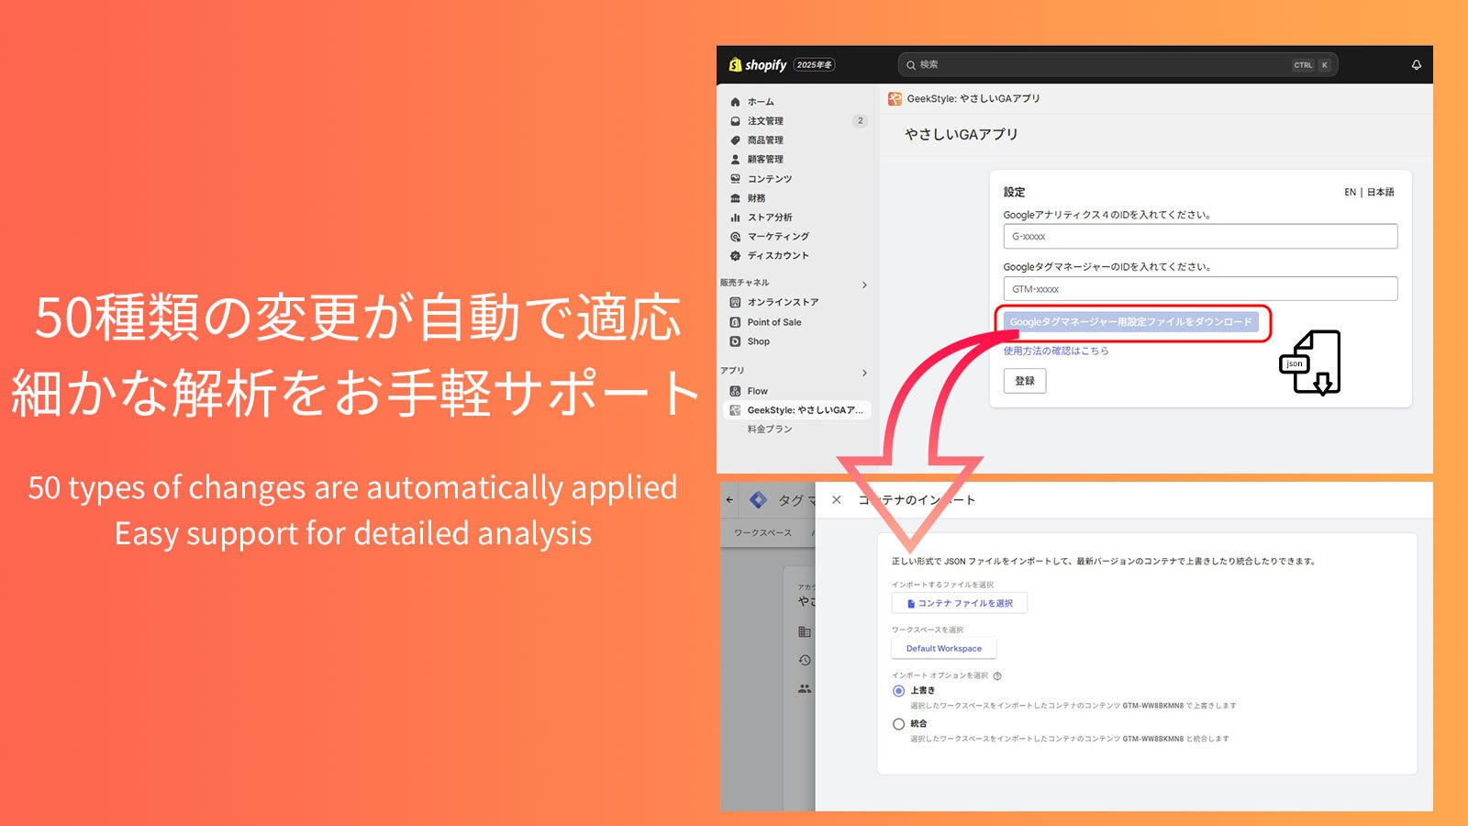This screenshot has width=1468, height=826.
Task: Expand the アプリ section chevron
Action: [864, 373]
